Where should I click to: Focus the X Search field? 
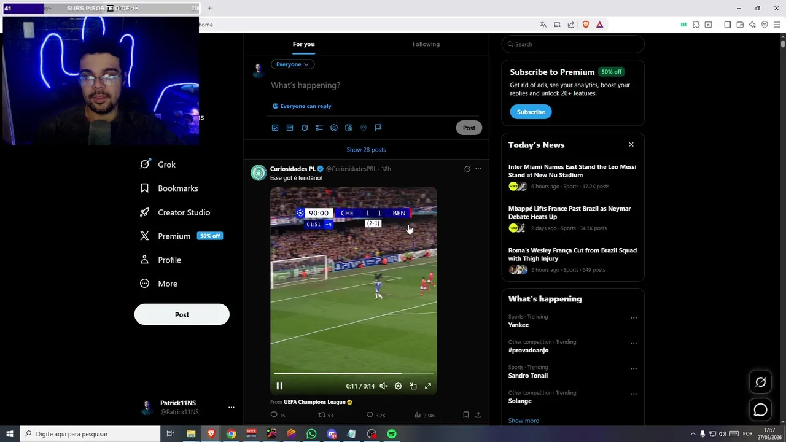tap(573, 44)
